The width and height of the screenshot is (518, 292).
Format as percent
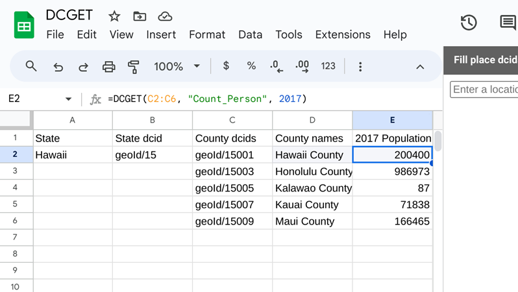(251, 66)
